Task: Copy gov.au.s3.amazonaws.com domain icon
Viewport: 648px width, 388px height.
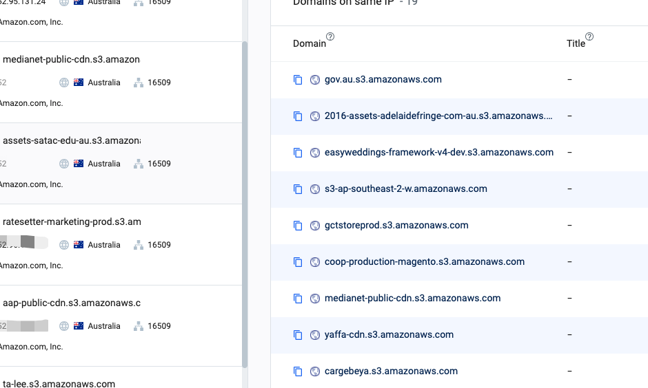Action: [x=298, y=80]
